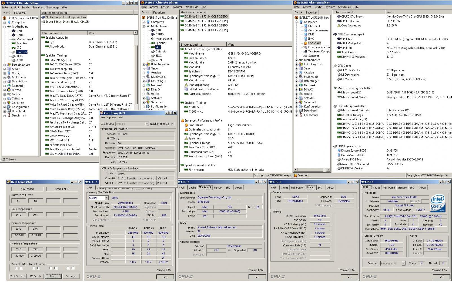Run XS Bench in Real Temp
The height and width of the screenshot is (282, 452).
coord(35,276)
